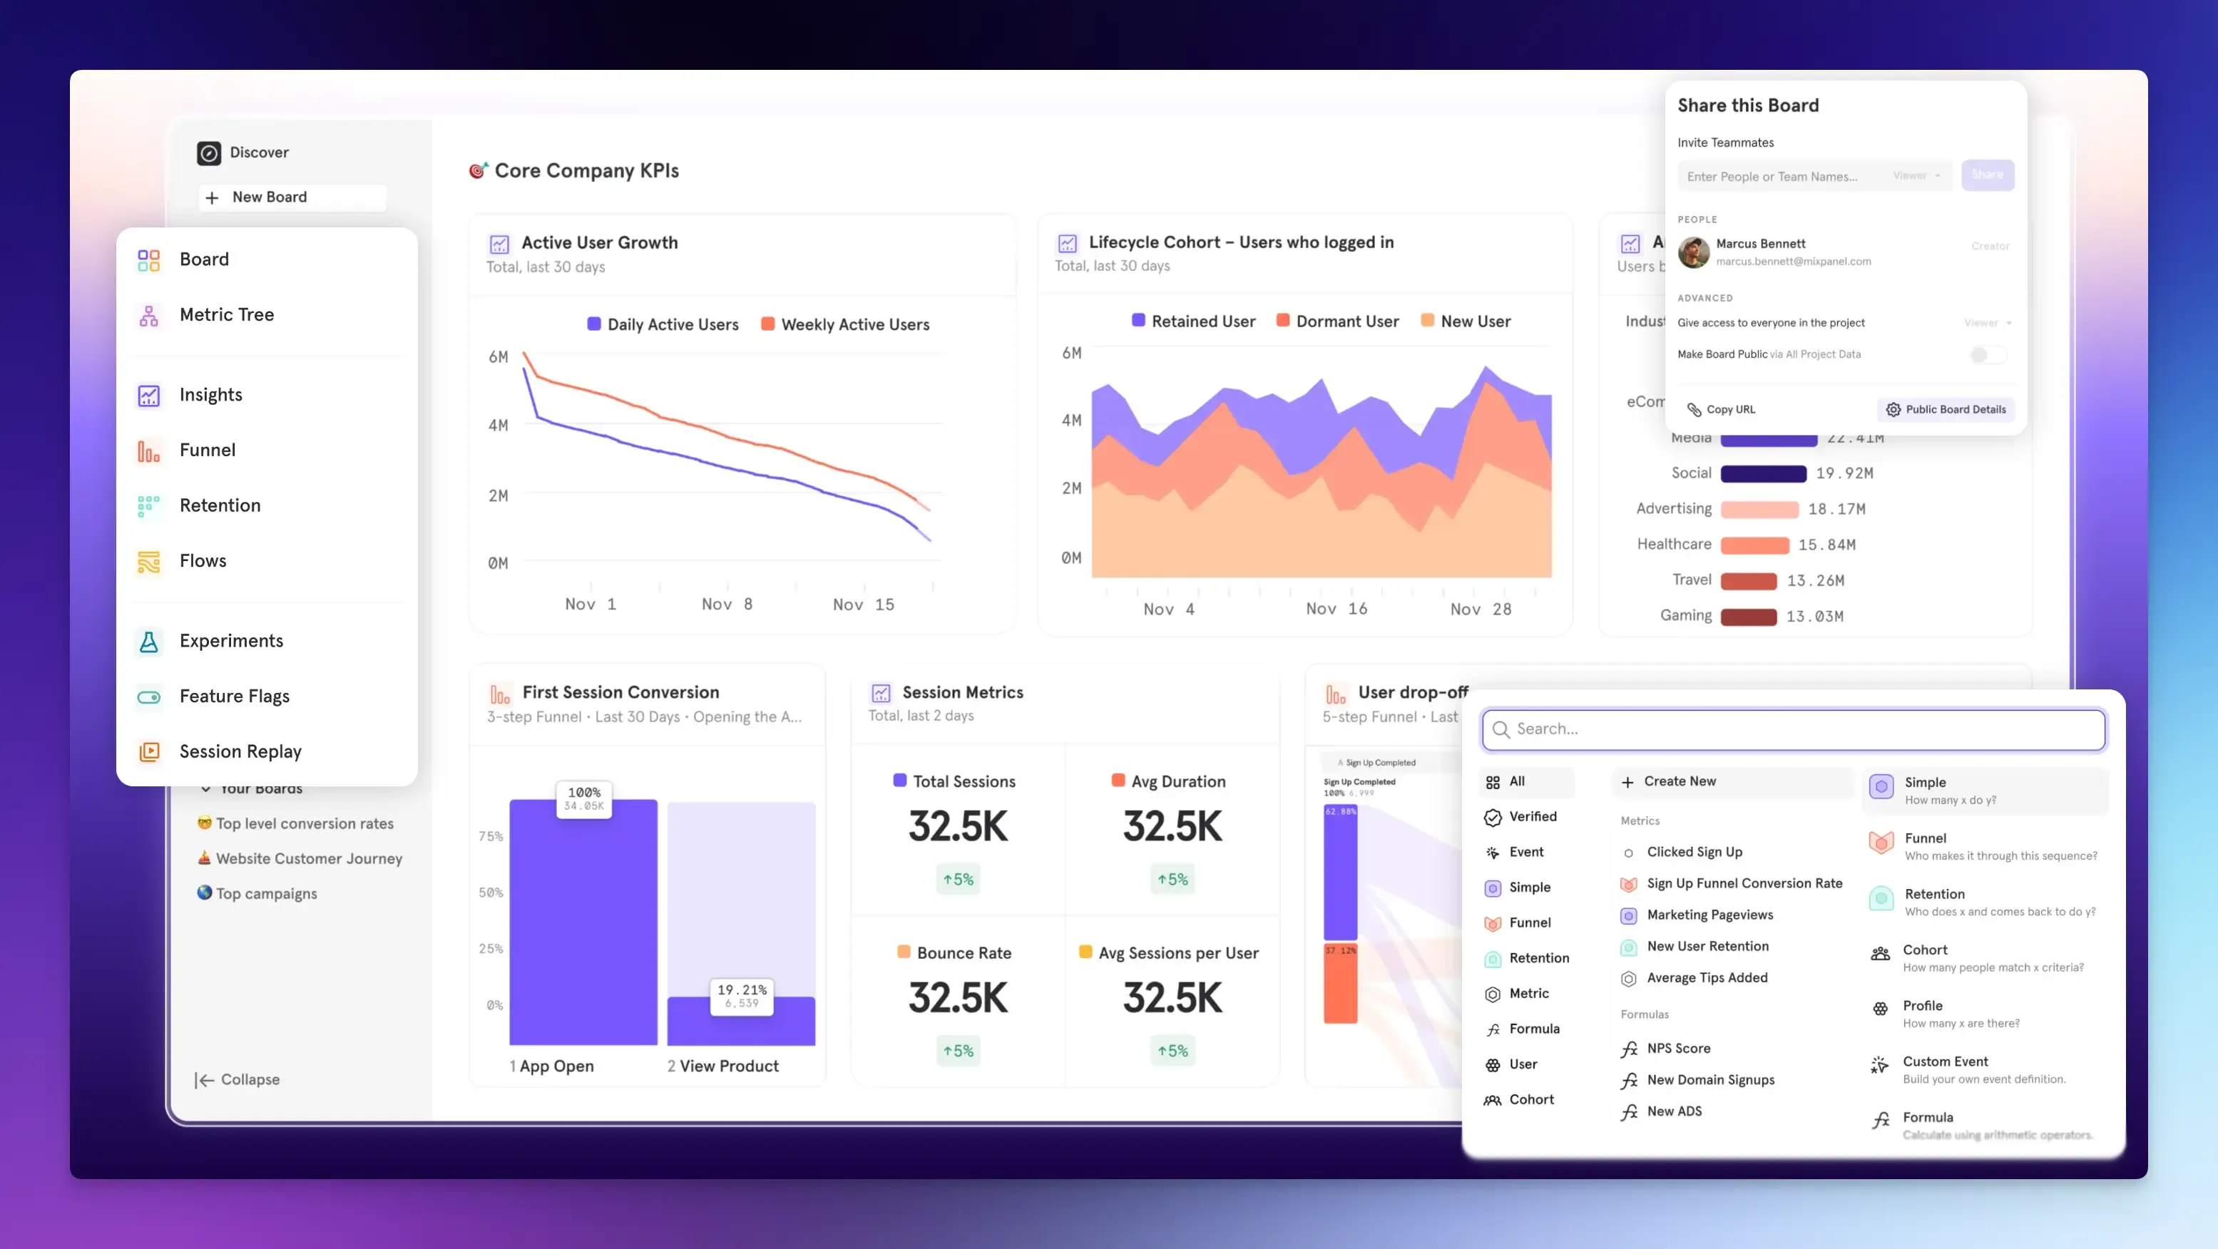Open the Experiments section
This screenshot has width=2218, height=1249.
tap(231, 640)
